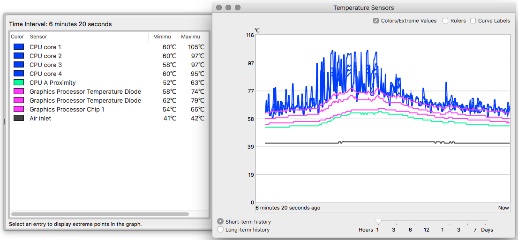Click the 74℃ maximum Graphics Diode value
Screen dimensions: 518x240
[197, 91]
